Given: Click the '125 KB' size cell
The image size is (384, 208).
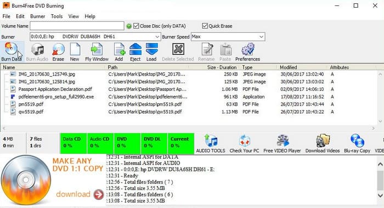Looking at the screenshot, I should click(x=231, y=82).
